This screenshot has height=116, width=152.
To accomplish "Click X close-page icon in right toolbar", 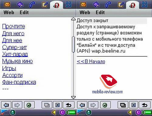I will point(133,105).
